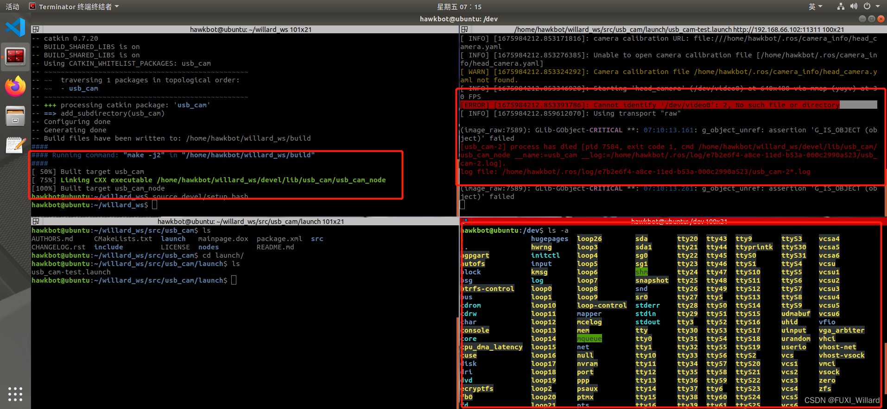Viewport: 887px width, 409px height.
Task: Click the Terminator icon in the dock
Action: pyautogui.click(x=15, y=56)
